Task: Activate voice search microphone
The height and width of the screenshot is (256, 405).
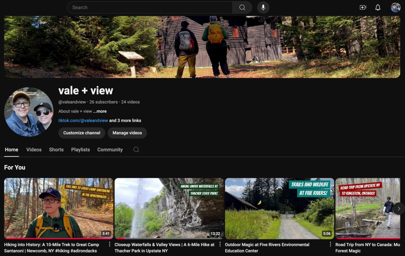Action: coord(263,8)
